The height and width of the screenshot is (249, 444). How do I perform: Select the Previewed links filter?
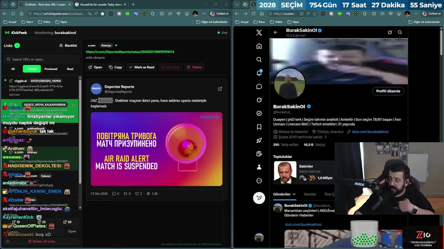(x=51, y=69)
